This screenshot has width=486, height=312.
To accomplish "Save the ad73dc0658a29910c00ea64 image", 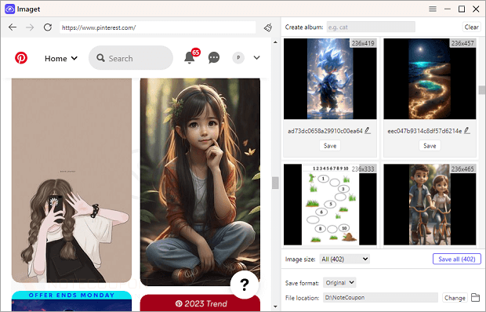I will point(330,146).
